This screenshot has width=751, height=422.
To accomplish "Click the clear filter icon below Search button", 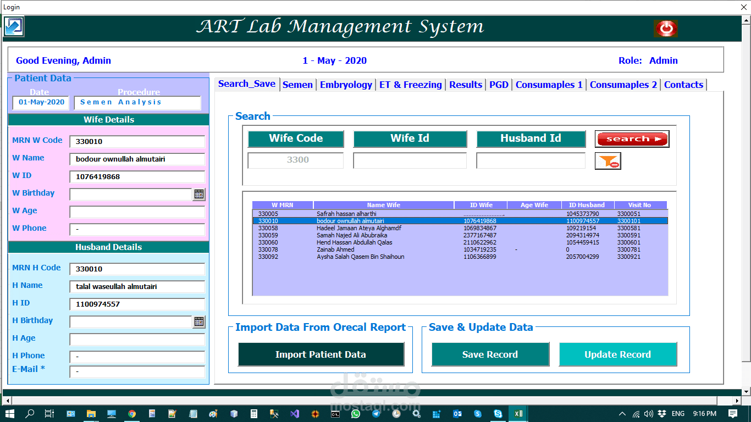I will pos(608,161).
